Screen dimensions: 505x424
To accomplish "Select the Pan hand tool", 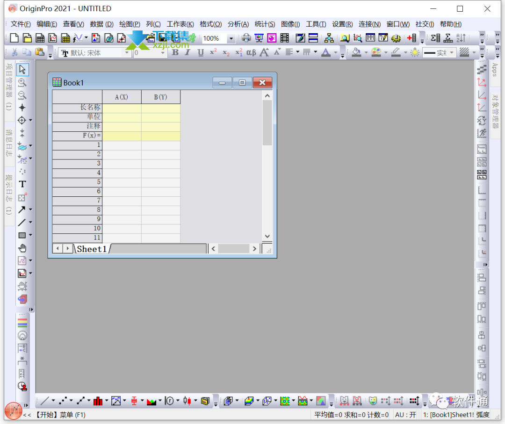I will click(x=22, y=248).
